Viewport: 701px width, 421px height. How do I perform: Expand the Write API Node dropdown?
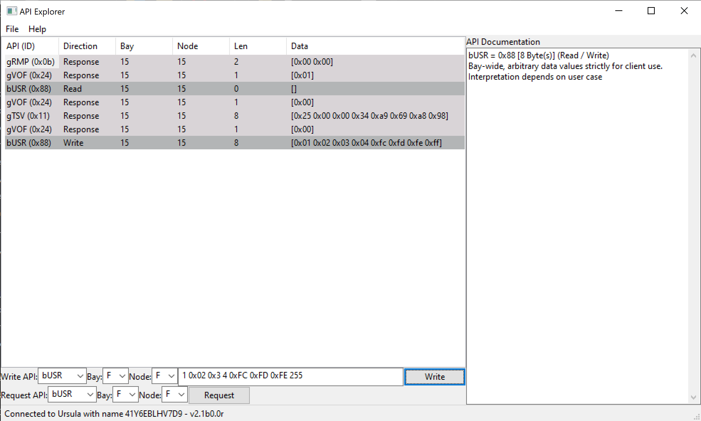click(171, 376)
